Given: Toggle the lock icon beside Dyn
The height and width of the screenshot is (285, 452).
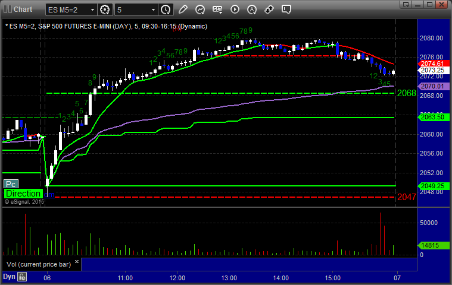Looking at the screenshot, I should click(x=22, y=277).
